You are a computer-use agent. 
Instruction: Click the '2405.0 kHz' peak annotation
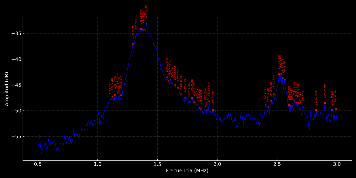pos(265,92)
